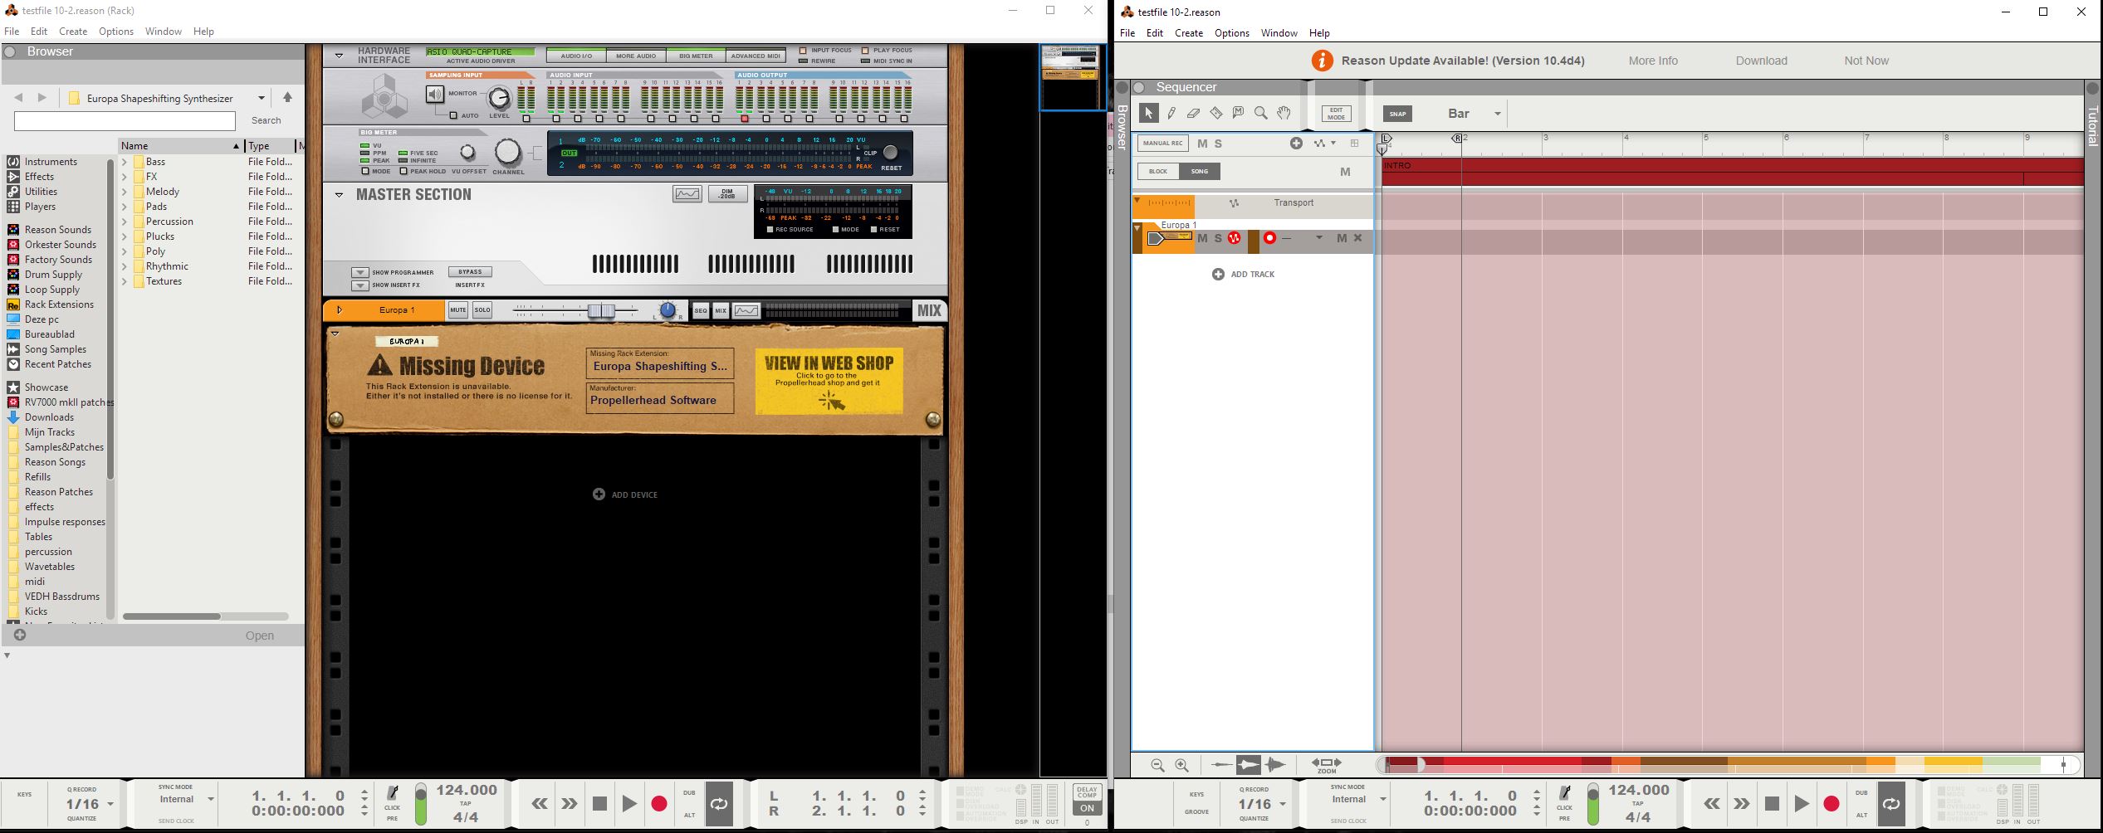Click the Play button in the Rack transport
2103x833 pixels.
[629, 803]
